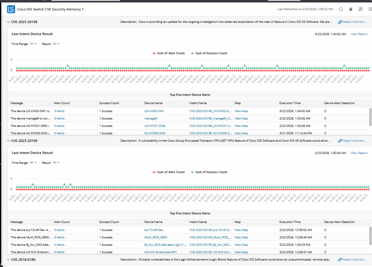Click the first success spike on CVE-2023-20198 chart

point(67,66)
